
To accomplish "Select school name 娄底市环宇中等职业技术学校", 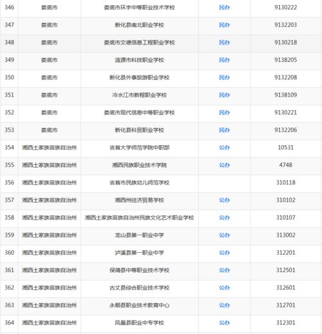I will (x=139, y=8).
